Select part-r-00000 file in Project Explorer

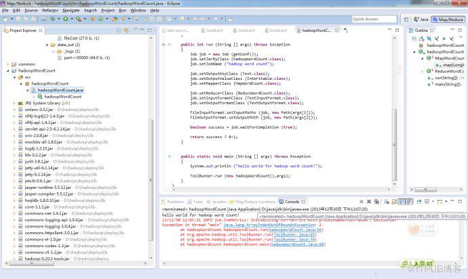pos(83,58)
